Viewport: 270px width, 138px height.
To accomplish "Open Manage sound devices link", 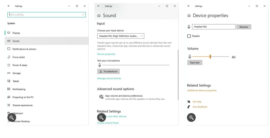I will (x=109, y=78).
